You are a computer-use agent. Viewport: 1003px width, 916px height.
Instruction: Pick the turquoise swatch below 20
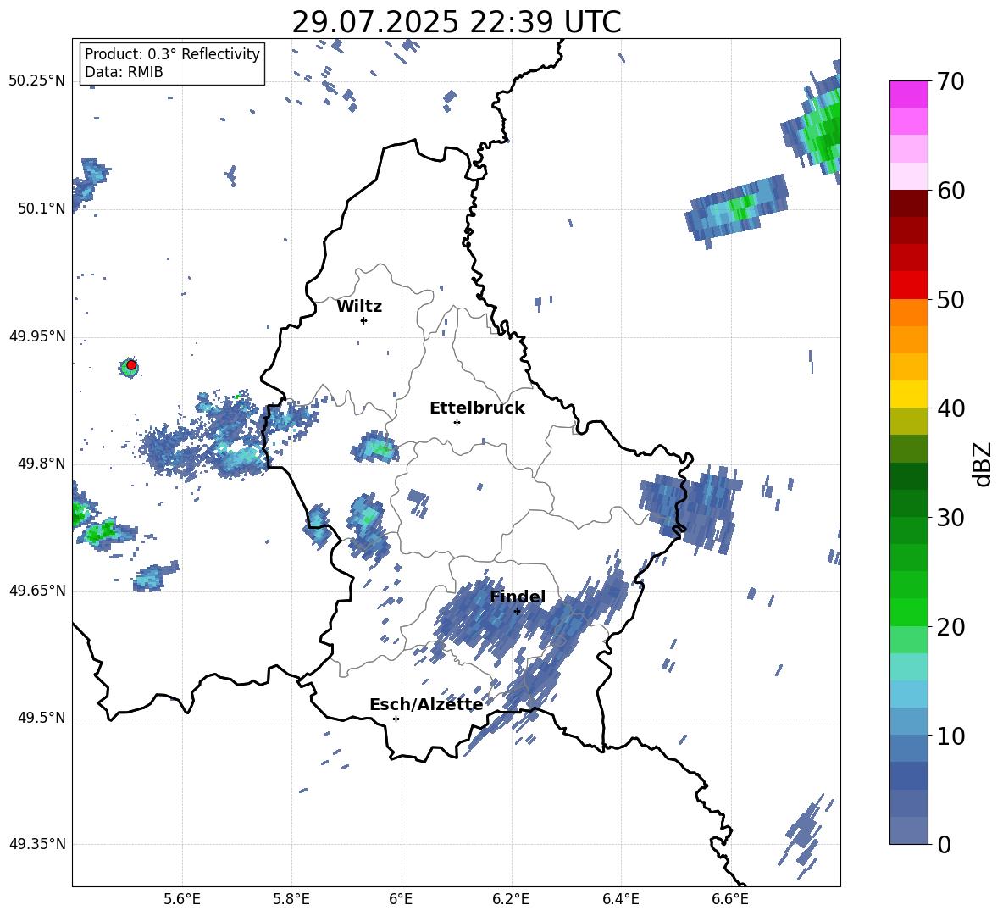(908, 667)
